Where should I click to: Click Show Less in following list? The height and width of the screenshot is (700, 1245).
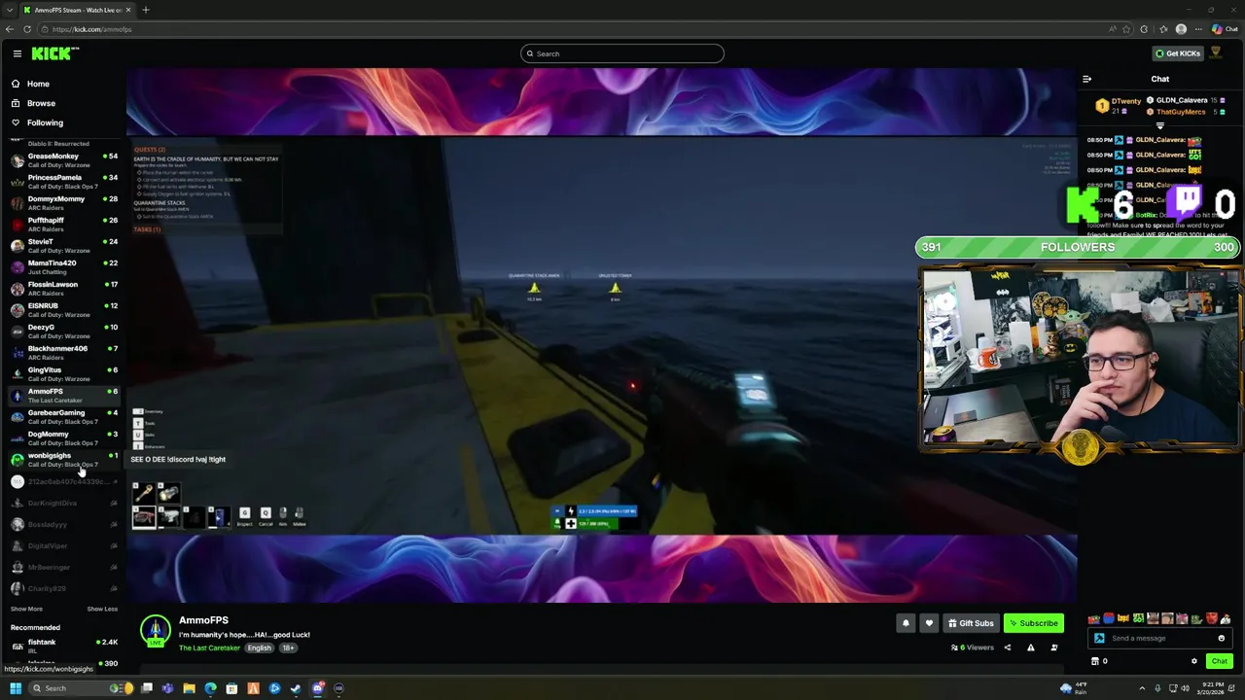point(102,609)
